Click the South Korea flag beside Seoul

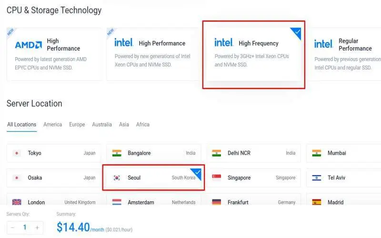(x=117, y=178)
